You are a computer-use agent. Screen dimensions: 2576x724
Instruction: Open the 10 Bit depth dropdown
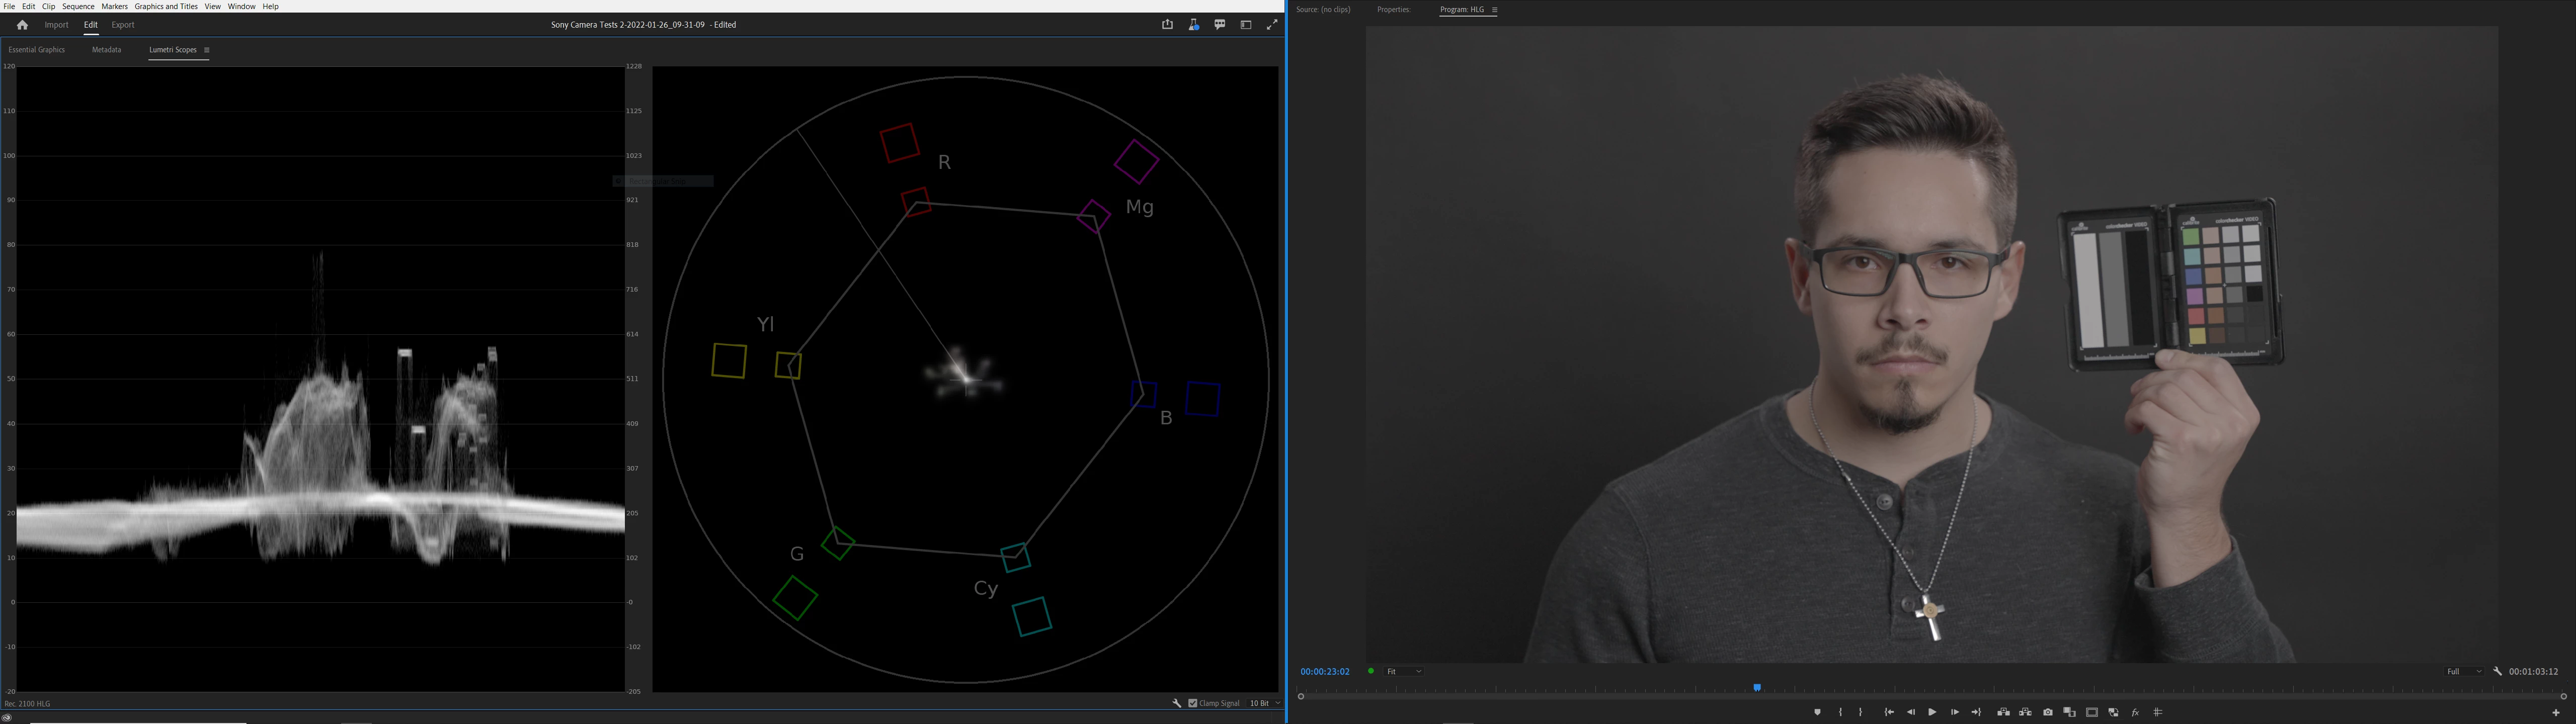1264,703
